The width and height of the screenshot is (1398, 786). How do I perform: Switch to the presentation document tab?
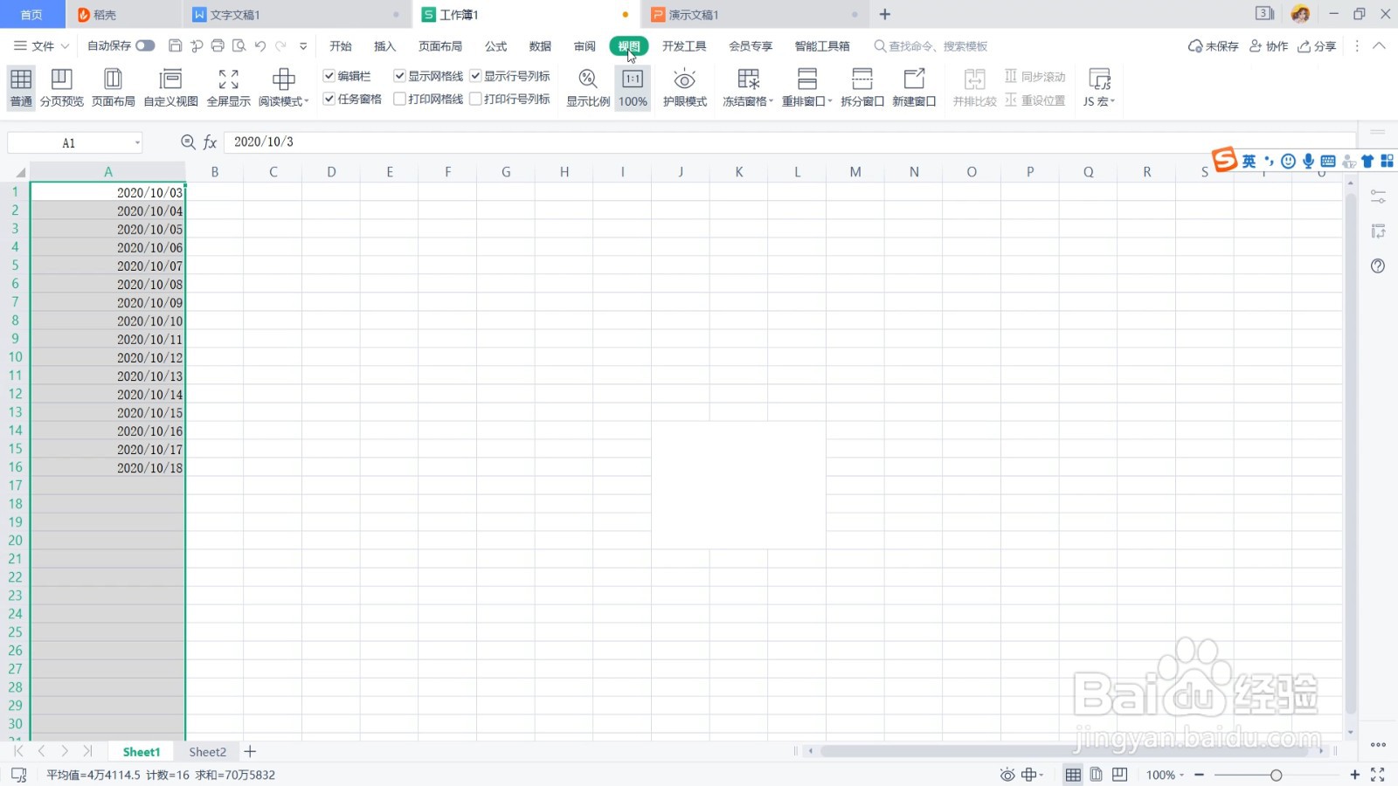point(754,14)
